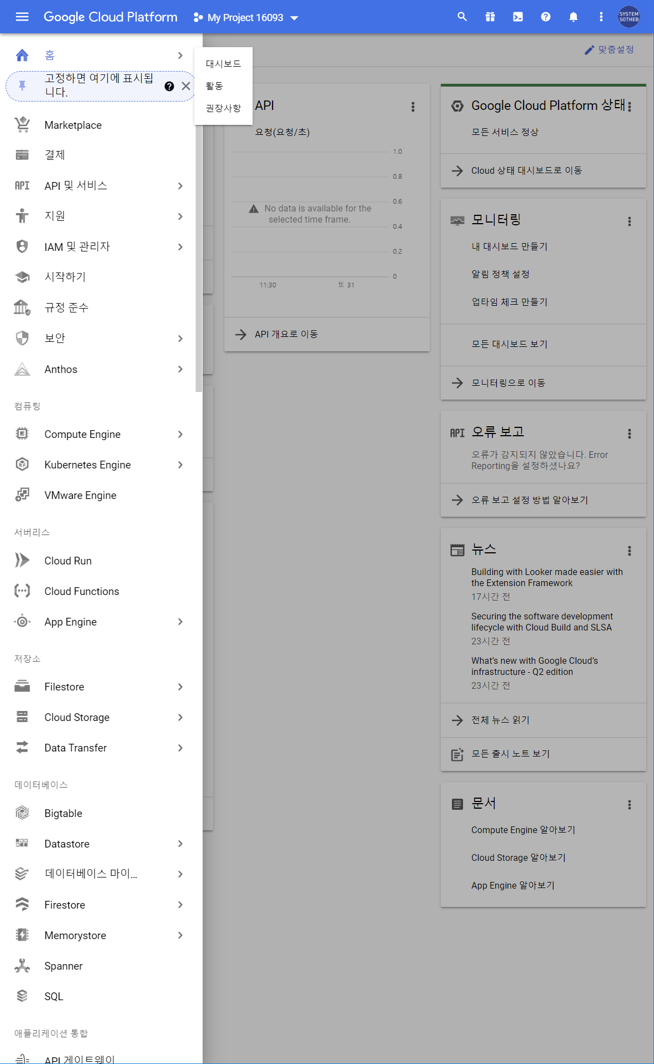Open the My Project 16093 selector
Image resolution: width=654 pixels, height=1064 pixels.
[246, 18]
